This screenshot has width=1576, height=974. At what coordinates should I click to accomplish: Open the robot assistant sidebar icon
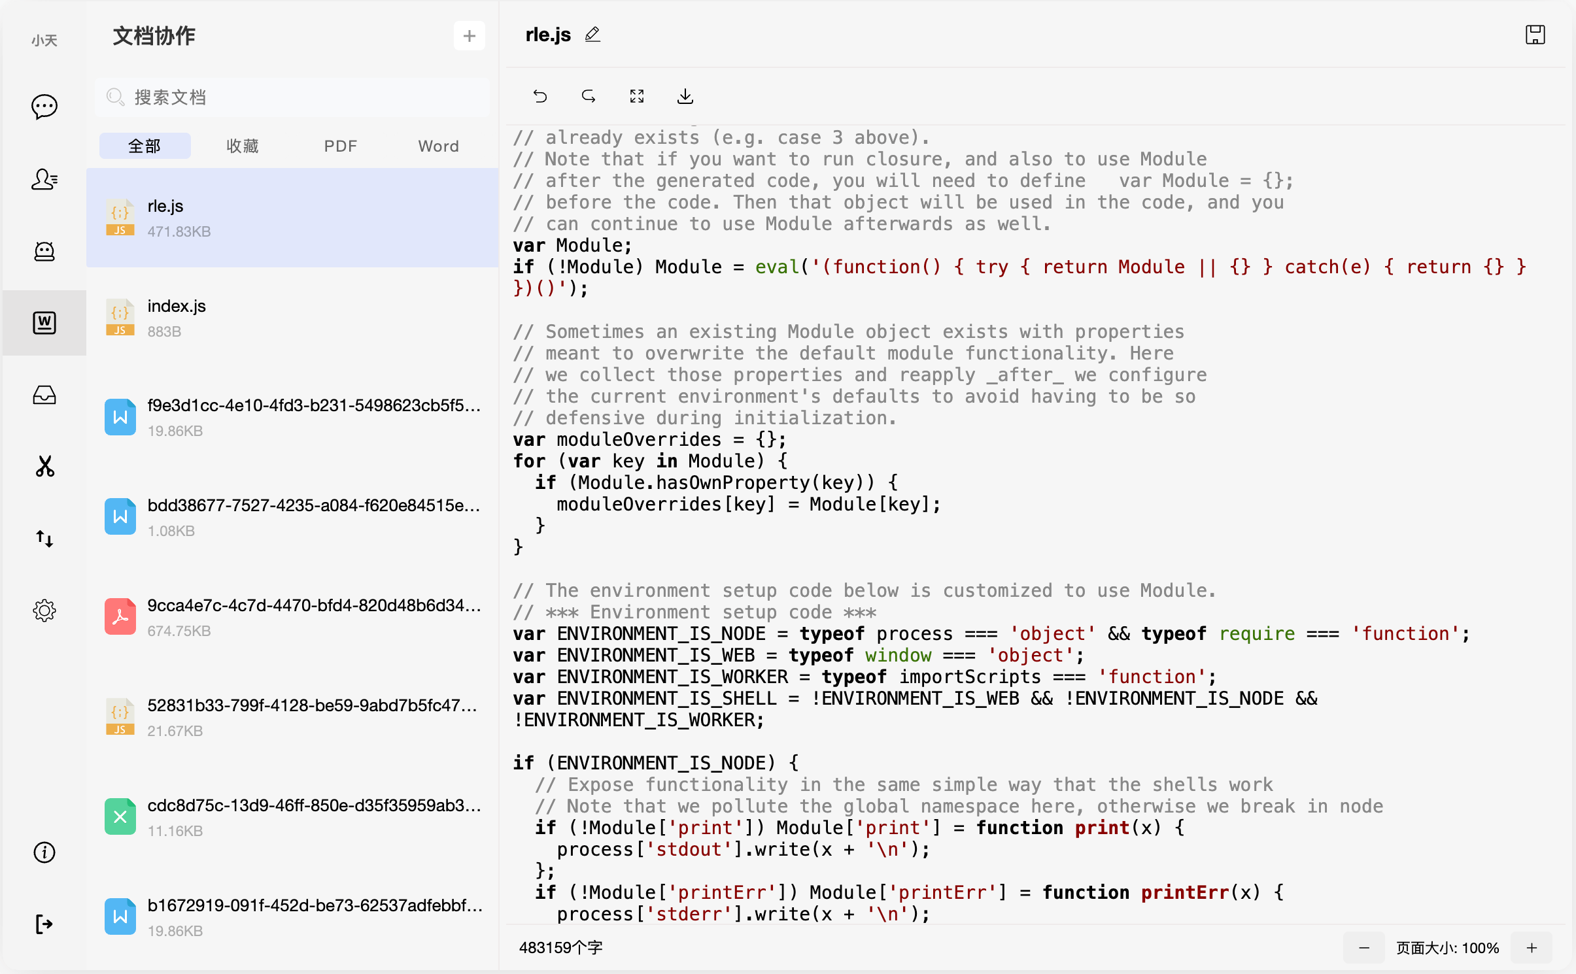click(44, 251)
